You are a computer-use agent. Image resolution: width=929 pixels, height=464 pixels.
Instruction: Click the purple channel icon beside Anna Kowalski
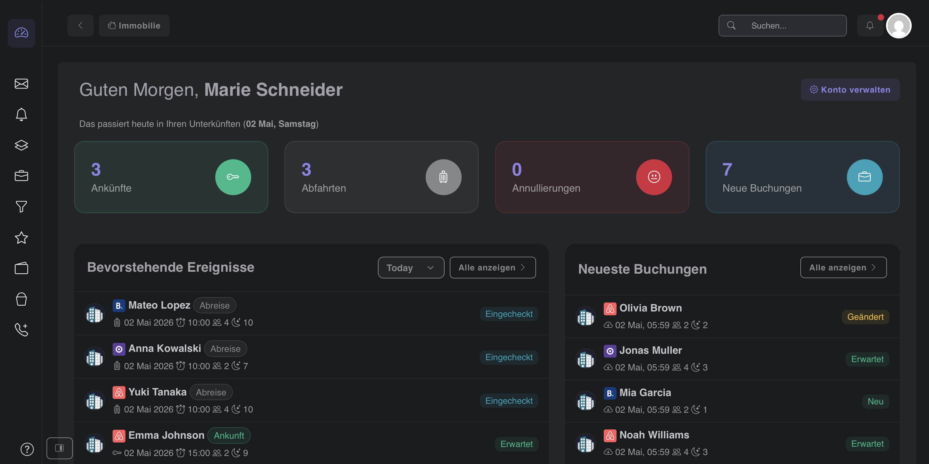[x=119, y=349]
